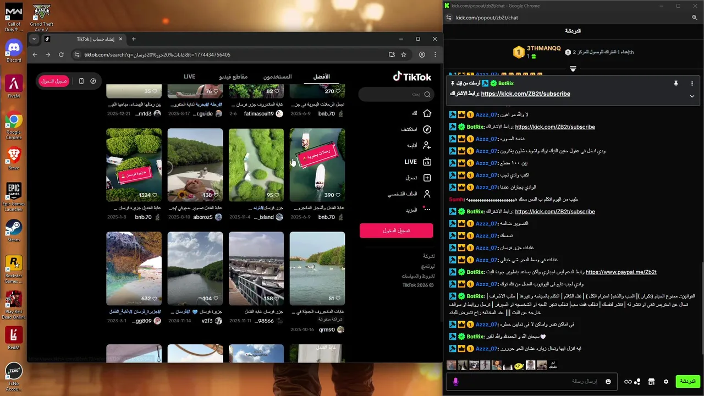Image resolution: width=704 pixels, height=396 pixels.
Task: Open the Following (أتابعه) people icon
Action: [x=427, y=145]
